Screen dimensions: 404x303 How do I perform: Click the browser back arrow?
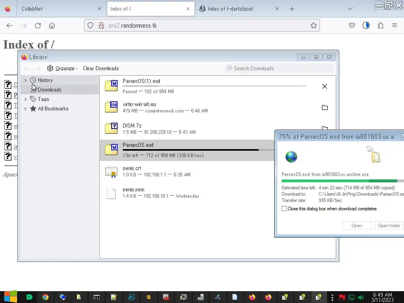click(x=9, y=25)
